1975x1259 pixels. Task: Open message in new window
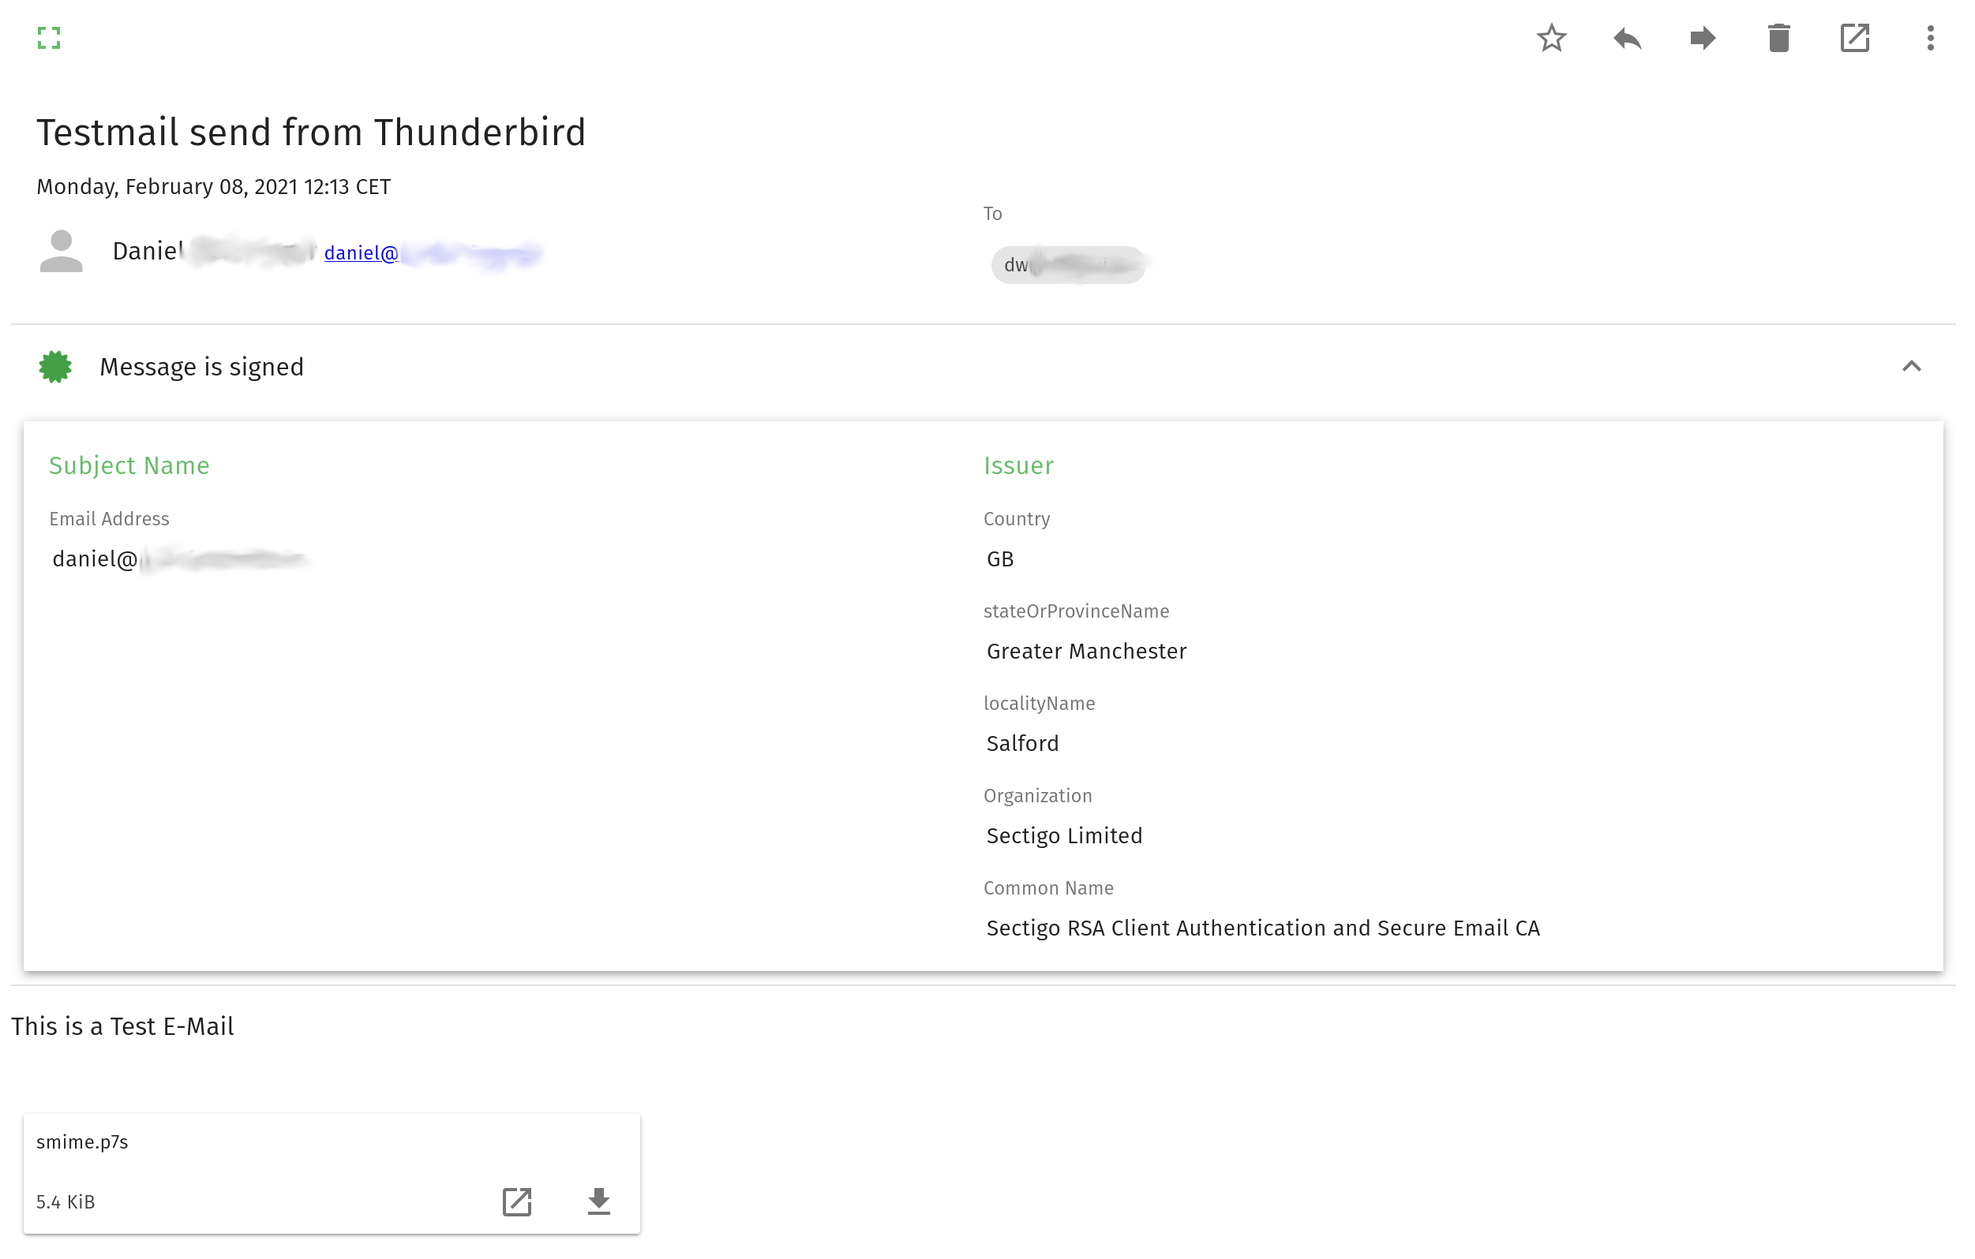[1854, 38]
